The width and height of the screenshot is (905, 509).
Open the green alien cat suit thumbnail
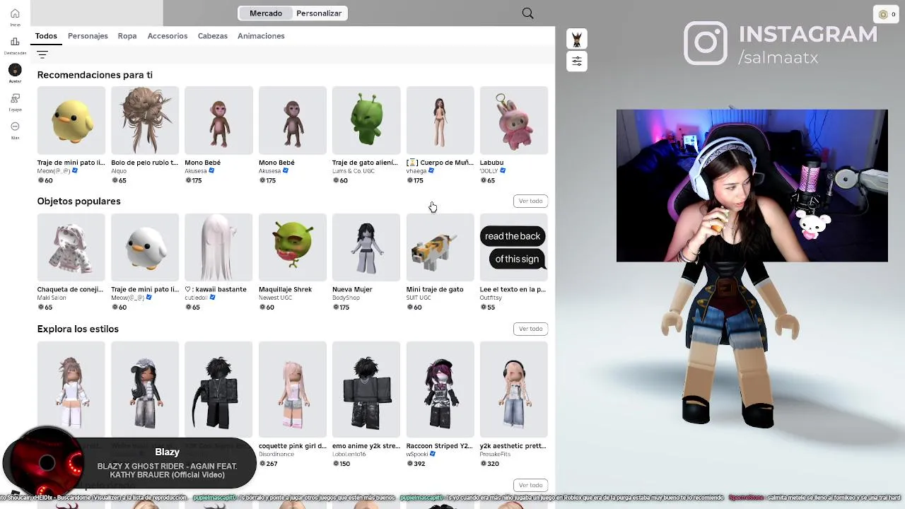pyautogui.click(x=366, y=120)
